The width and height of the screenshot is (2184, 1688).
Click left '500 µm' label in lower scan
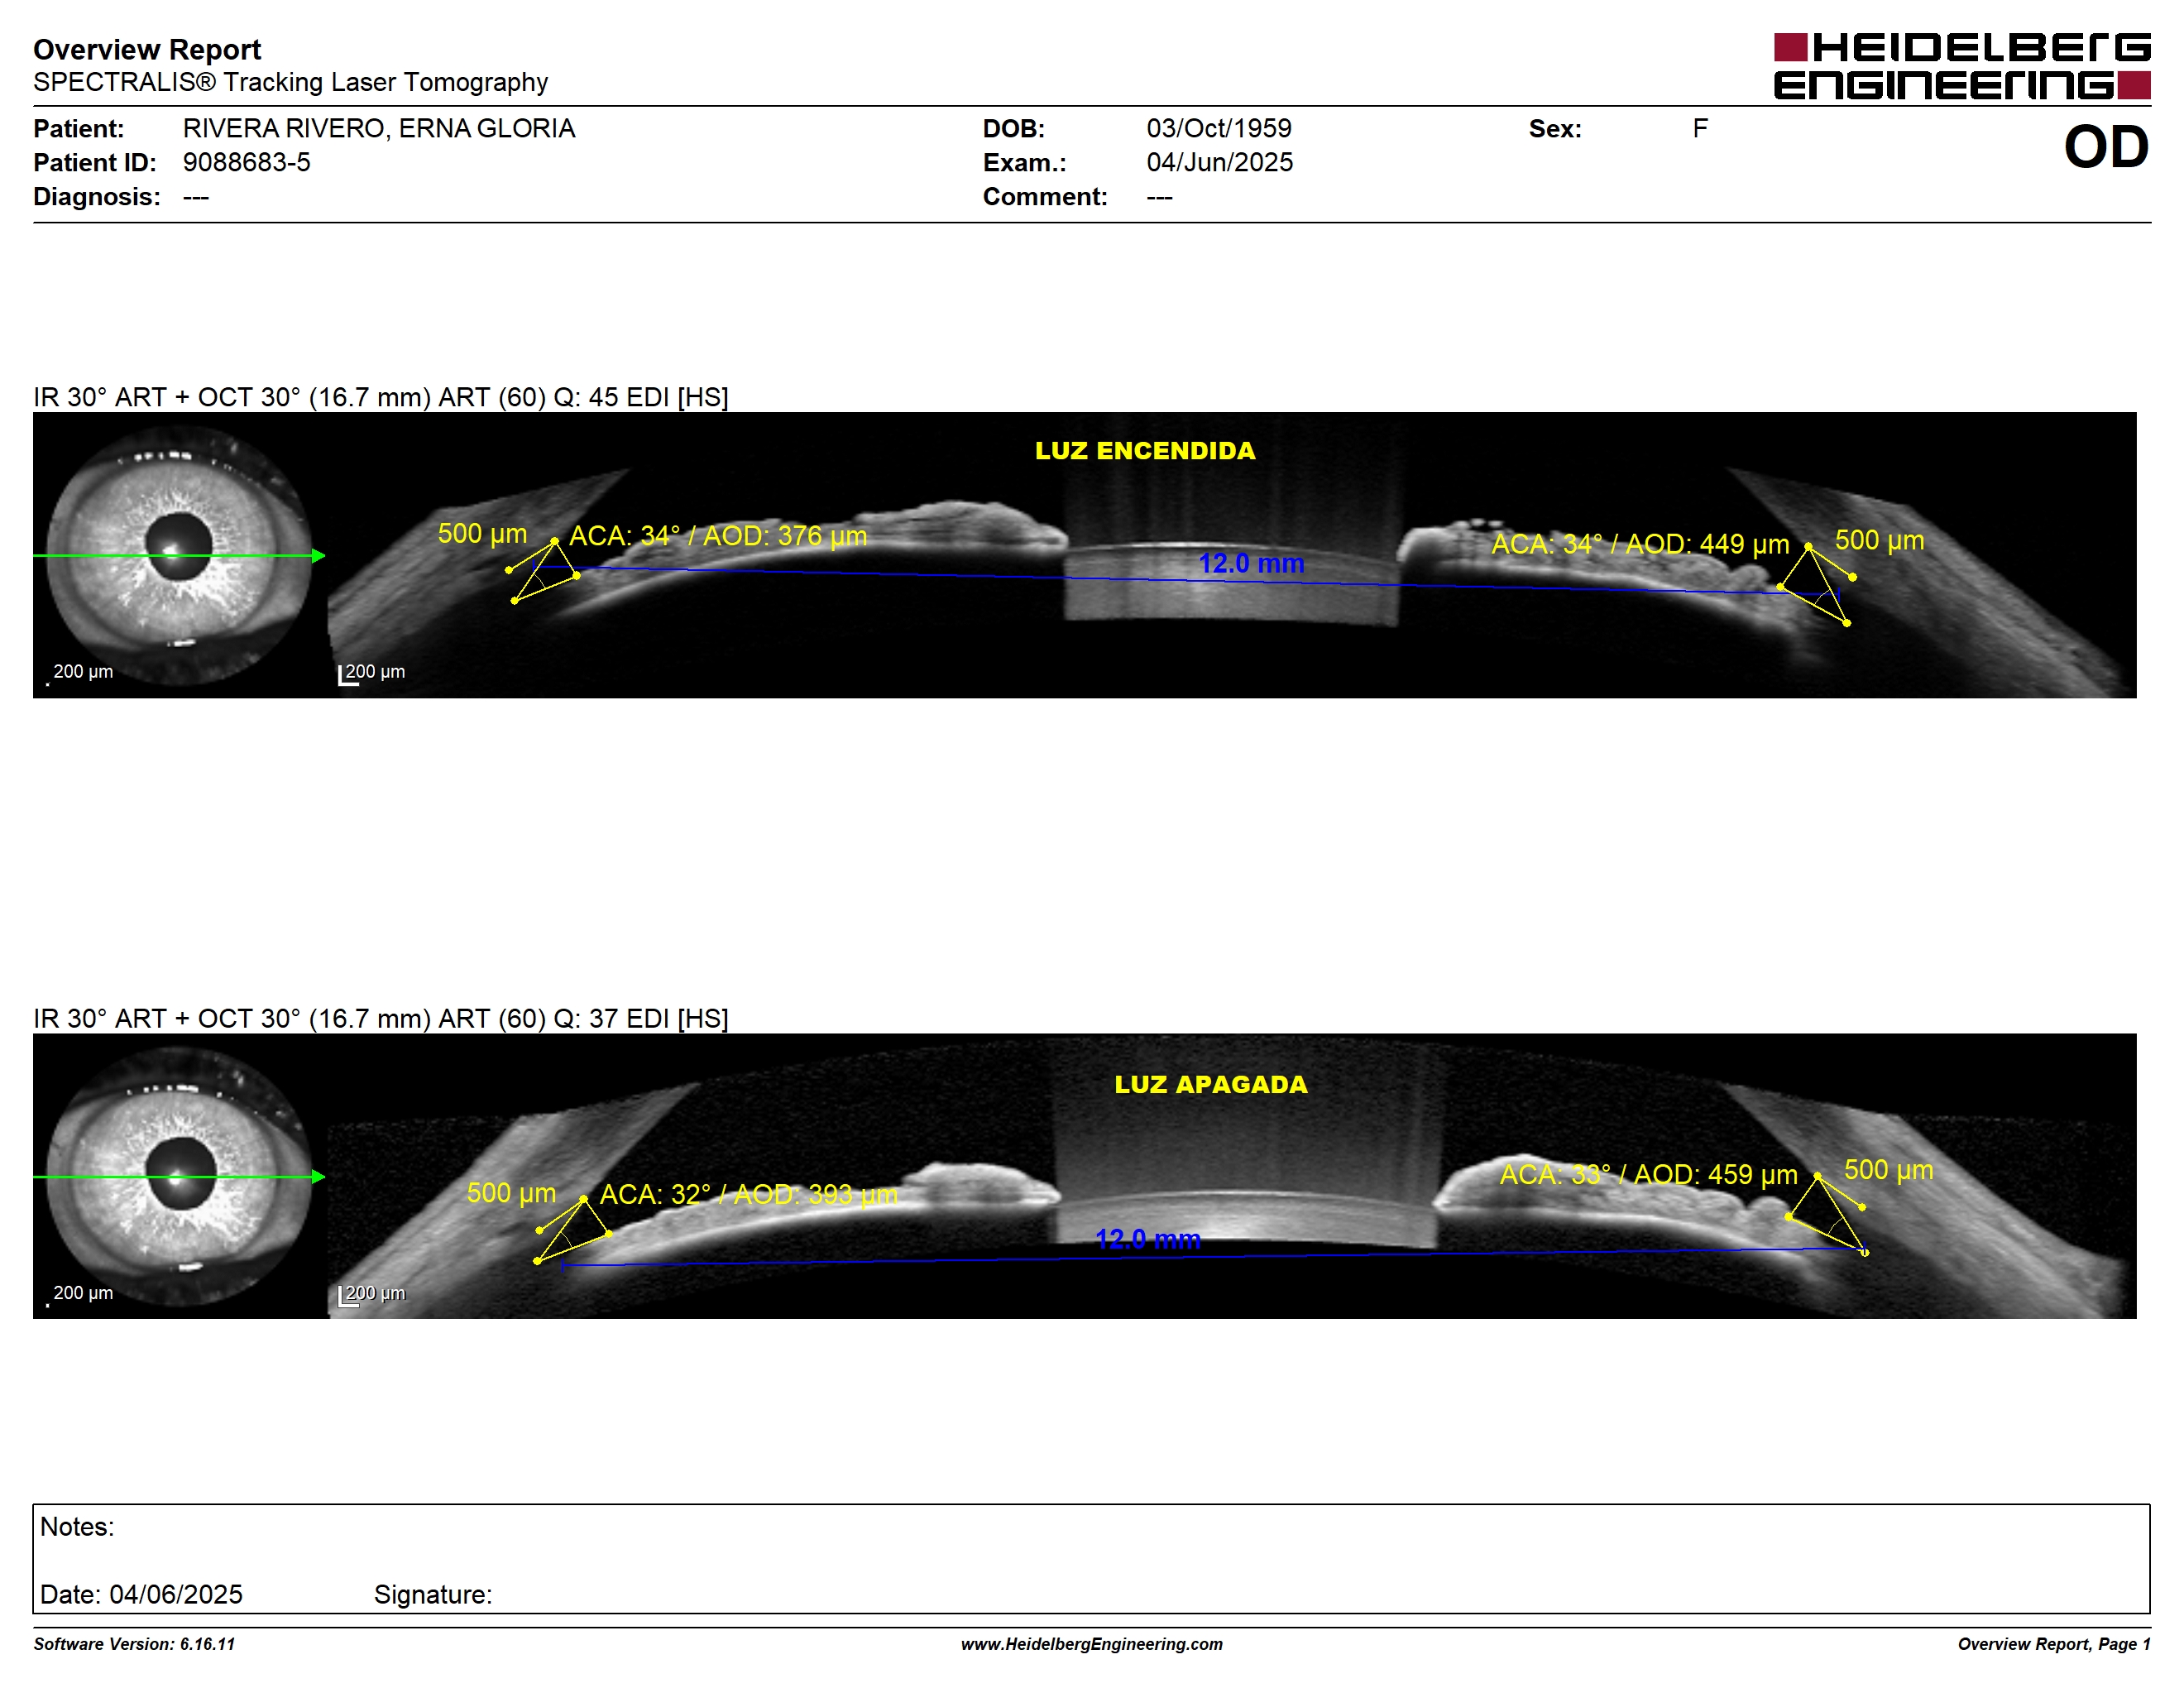(511, 1193)
